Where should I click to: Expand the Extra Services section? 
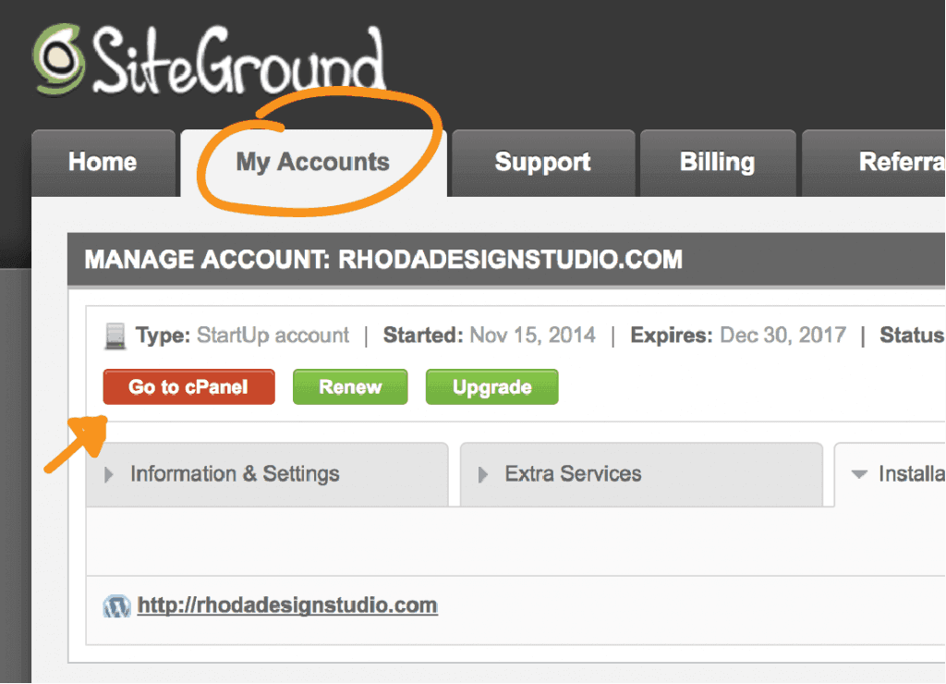641,474
